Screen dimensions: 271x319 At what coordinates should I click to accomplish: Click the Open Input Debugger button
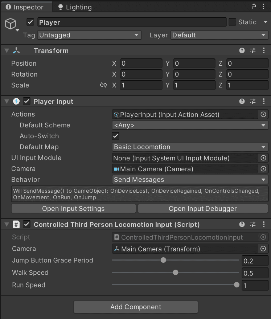(203, 208)
